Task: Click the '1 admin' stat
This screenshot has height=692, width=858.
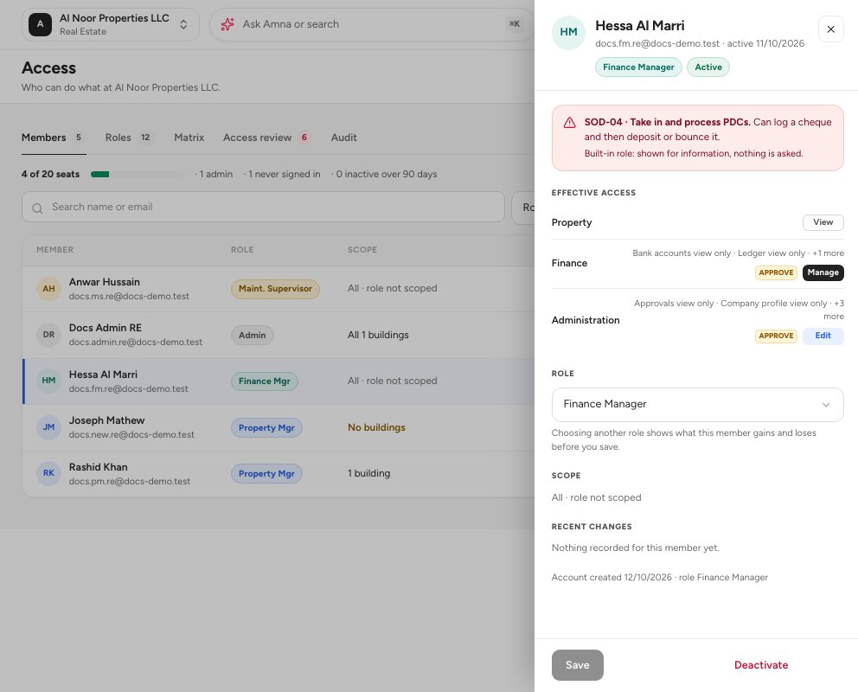Action: pyautogui.click(x=214, y=174)
